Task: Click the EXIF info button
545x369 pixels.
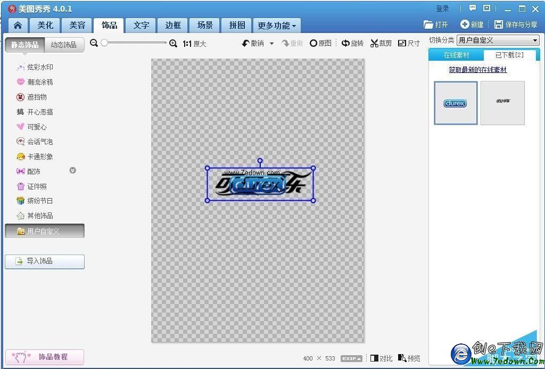Action: [352, 358]
